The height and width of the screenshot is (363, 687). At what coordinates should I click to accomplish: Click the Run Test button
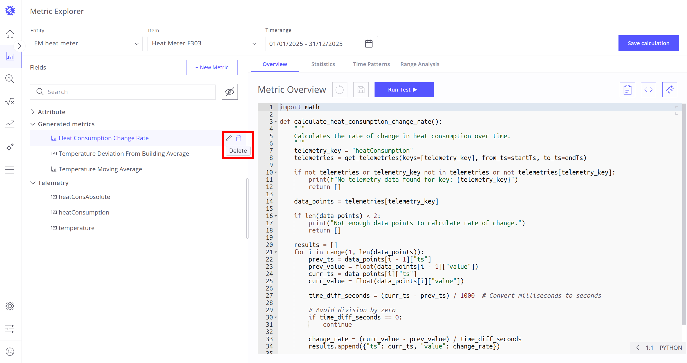(x=404, y=90)
